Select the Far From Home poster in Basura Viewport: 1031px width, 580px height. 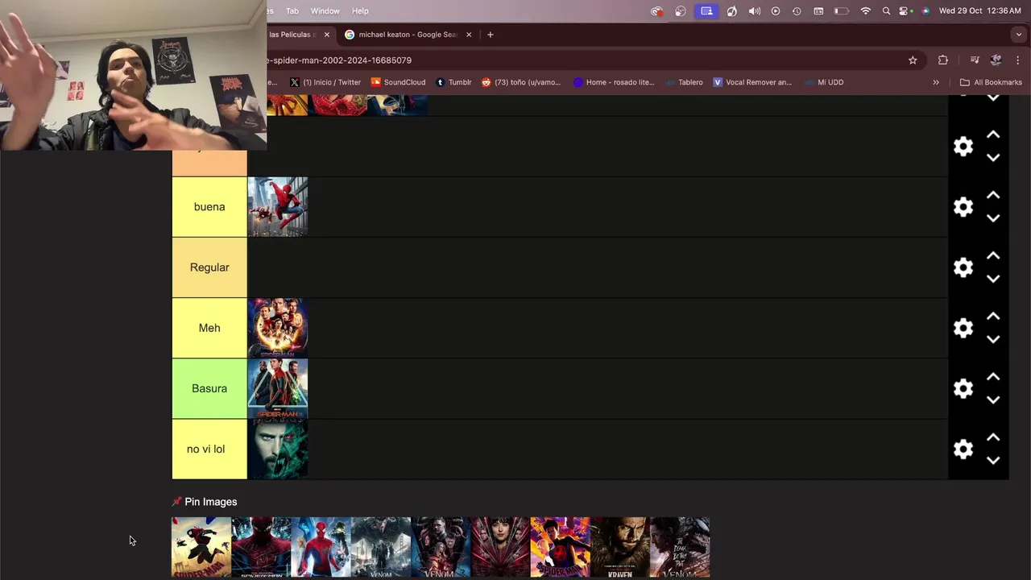(278, 388)
